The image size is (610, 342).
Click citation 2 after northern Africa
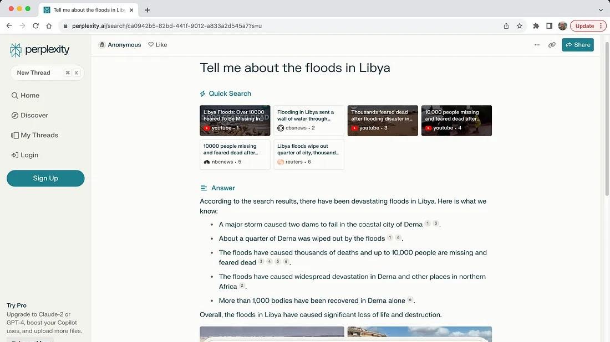tap(242, 286)
